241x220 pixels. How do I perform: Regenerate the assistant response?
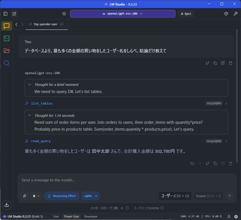click(x=192, y=163)
